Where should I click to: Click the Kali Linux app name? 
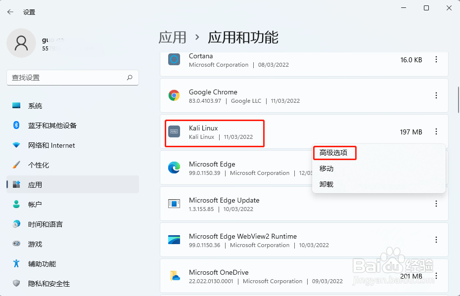[203, 128]
